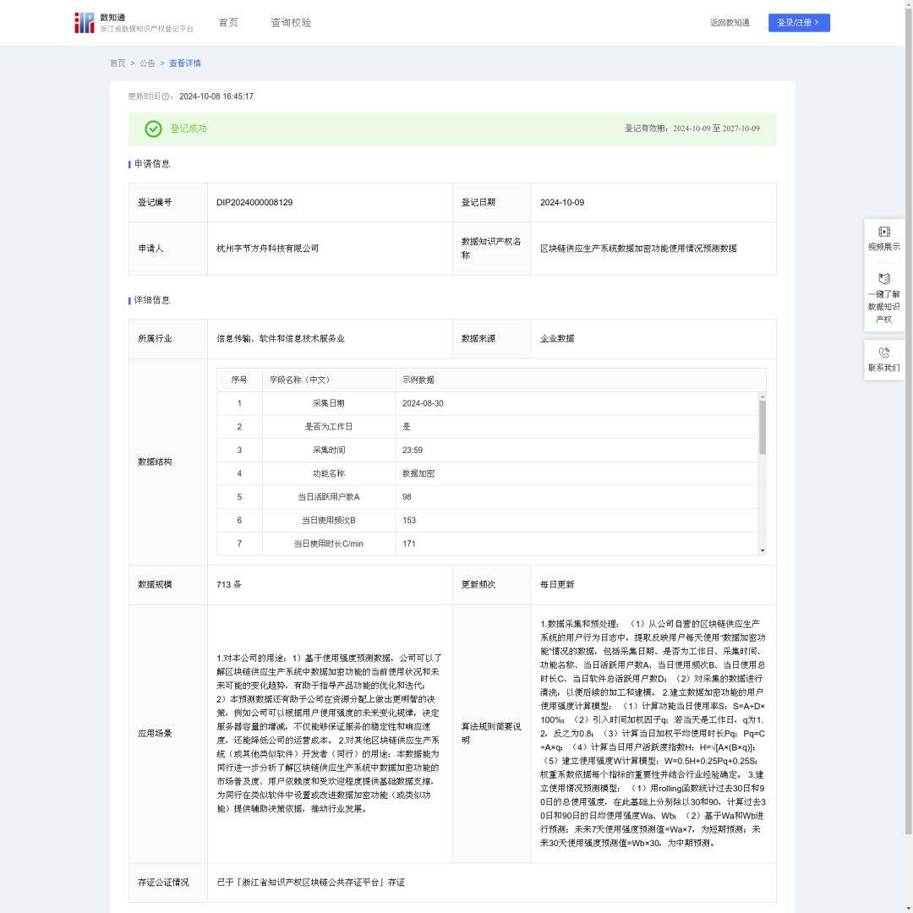Click the 登记有效期 date range text
This screenshot has width=913, height=913.
pos(692,128)
